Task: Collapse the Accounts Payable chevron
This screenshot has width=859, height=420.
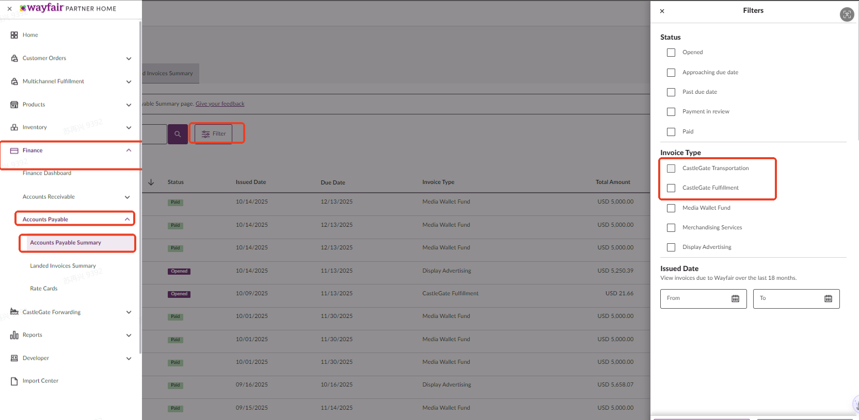Action: tap(127, 220)
